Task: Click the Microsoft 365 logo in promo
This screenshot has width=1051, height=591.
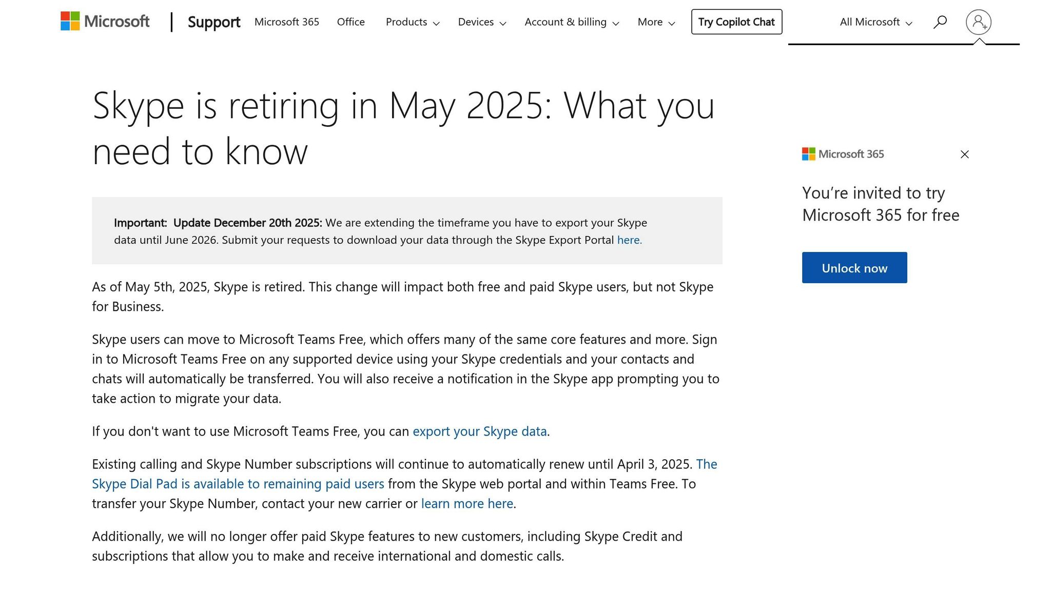Action: pyautogui.click(x=843, y=154)
